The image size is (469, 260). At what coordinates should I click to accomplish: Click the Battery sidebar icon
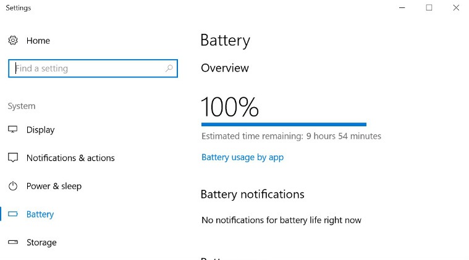13,214
